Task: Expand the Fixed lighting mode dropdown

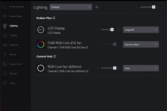Action: click(x=141, y=68)
